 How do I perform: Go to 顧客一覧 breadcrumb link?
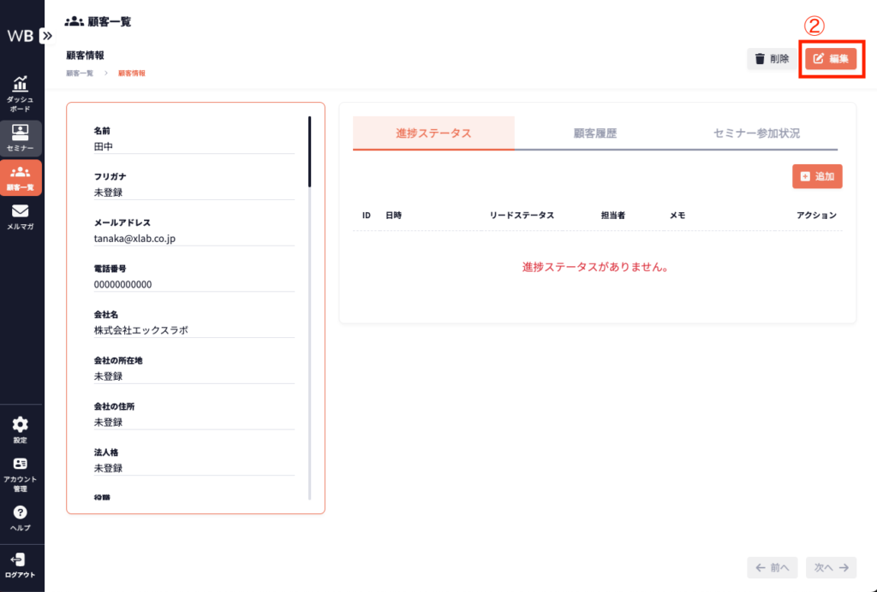81,74
